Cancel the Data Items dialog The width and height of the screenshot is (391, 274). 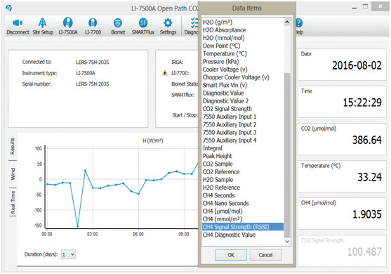[266, 255]
